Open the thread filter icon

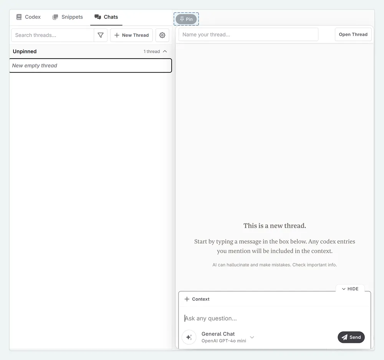pyautogui.click(x=100, y=35)
